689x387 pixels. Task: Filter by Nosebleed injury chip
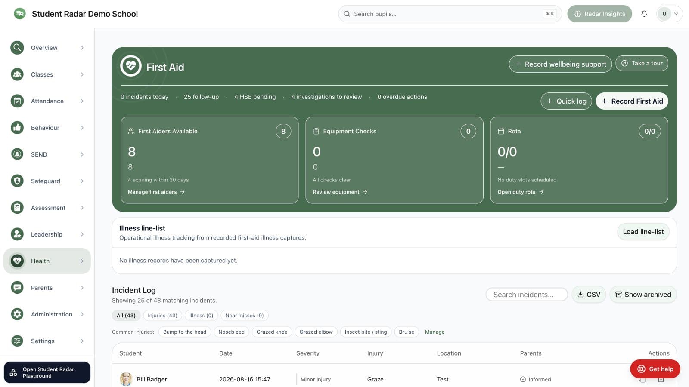click(231, 332)
